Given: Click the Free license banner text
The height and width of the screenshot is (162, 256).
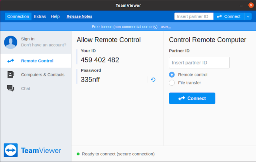Looking at the screenshot, I should (x=132, y=27).
